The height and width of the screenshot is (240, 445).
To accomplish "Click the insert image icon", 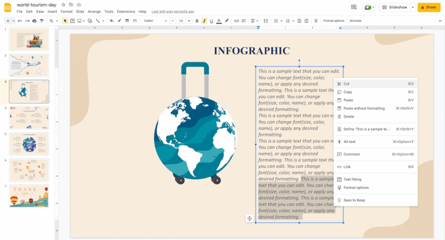I will [x=79, y=21].
